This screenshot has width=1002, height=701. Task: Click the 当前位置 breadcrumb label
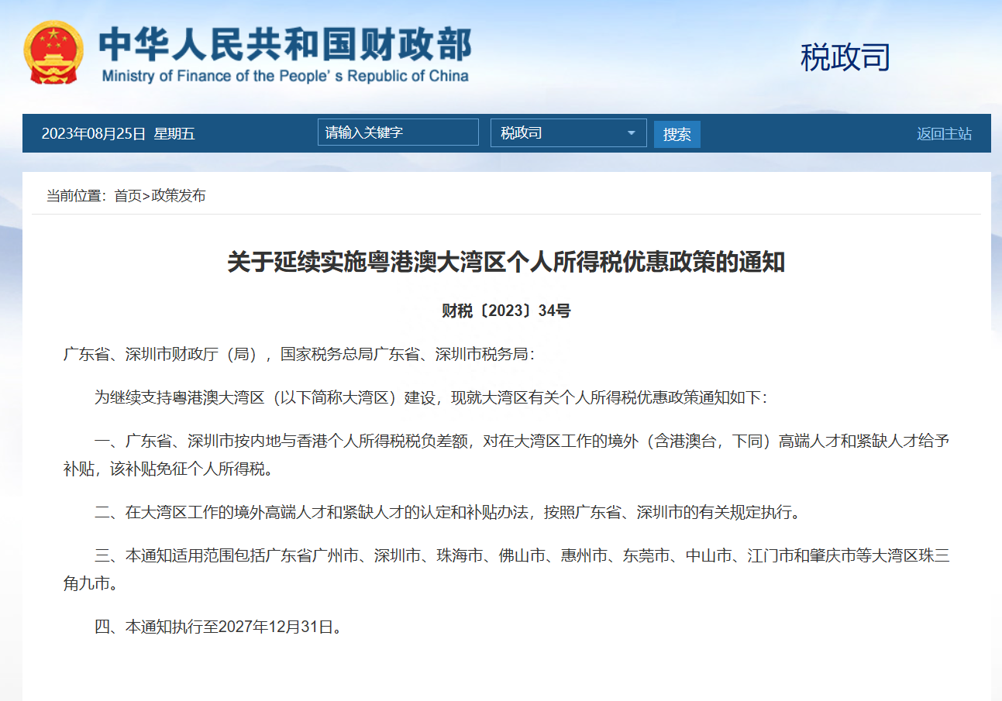coord(76,196)
